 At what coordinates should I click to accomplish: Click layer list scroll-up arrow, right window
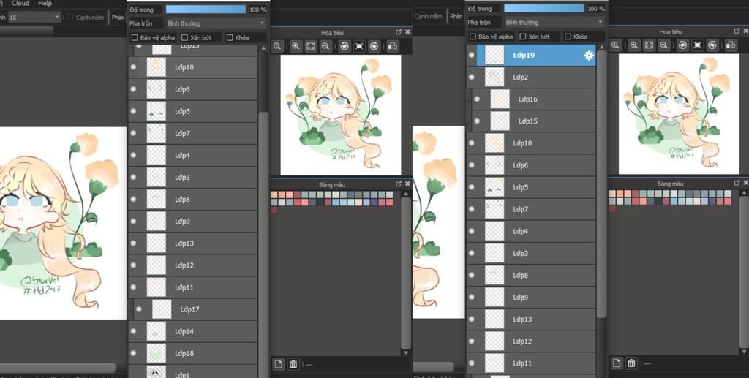tap(601, 47)
